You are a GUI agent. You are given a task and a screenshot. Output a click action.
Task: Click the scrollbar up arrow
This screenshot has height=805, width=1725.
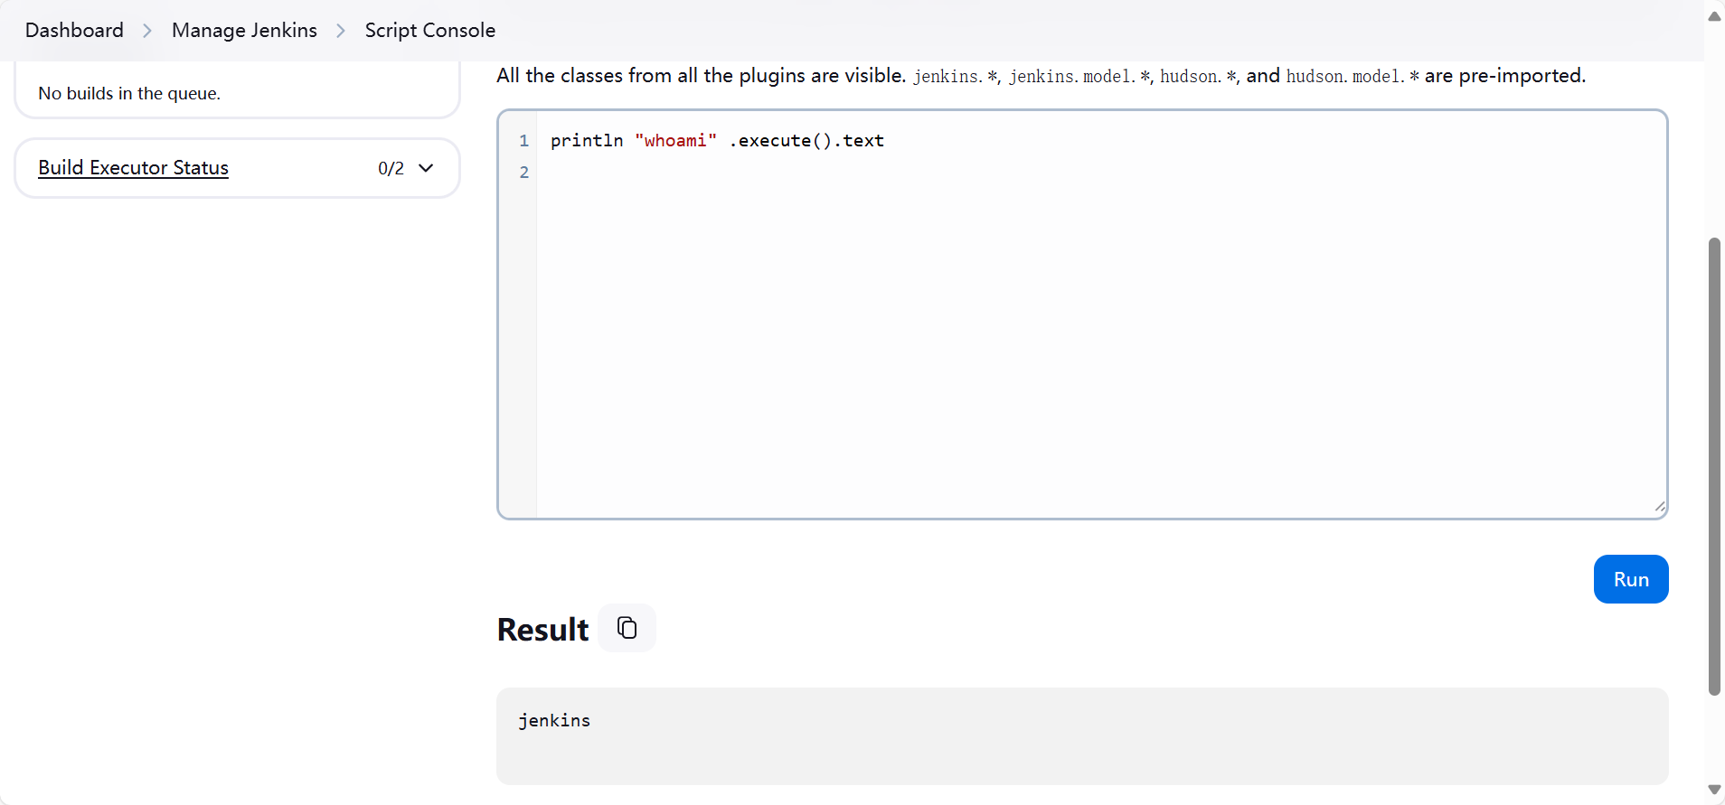[x=1714, y=16]
